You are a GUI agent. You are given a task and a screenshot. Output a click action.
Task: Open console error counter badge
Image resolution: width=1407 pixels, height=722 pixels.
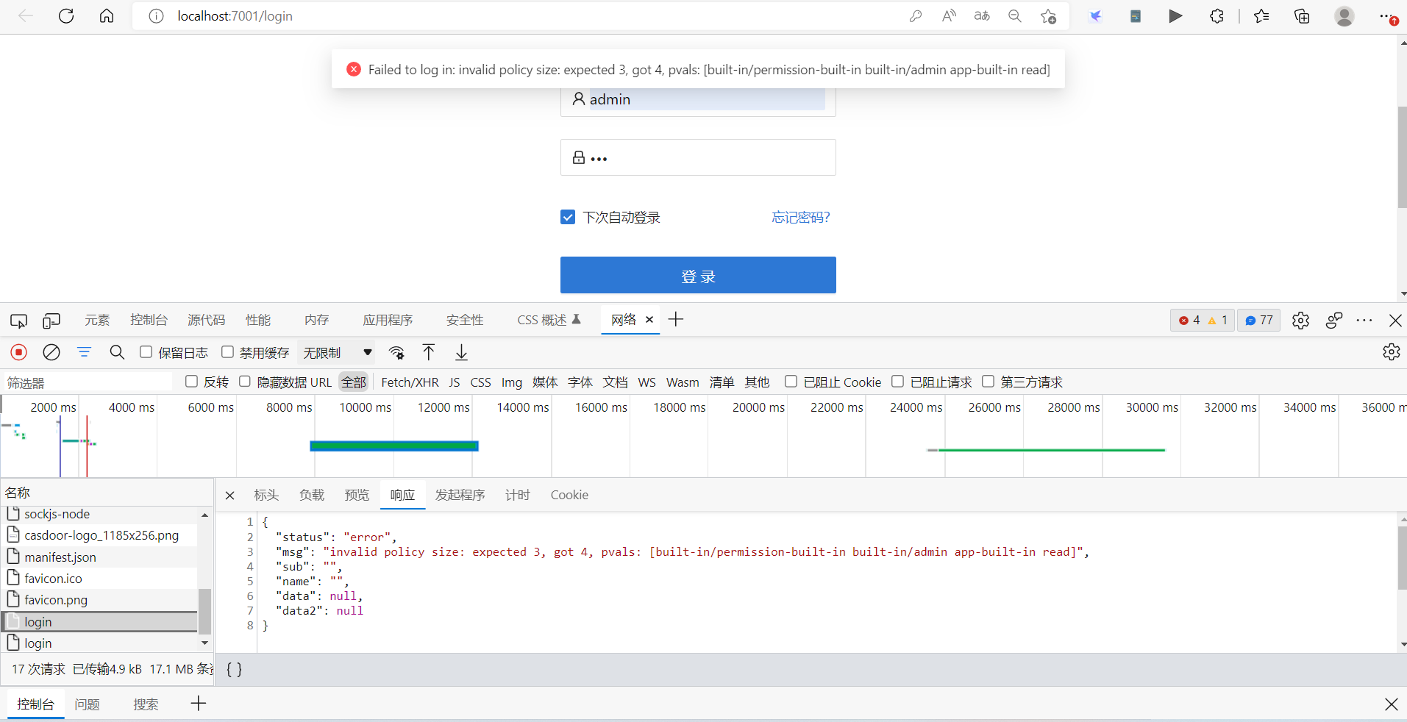tap(1202, 320)
